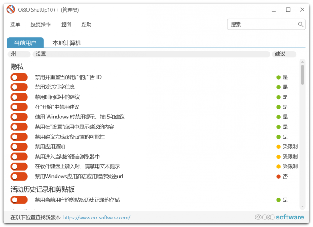
Task: Click the 在以下位置查找新版本 footer text
Action: coord(36,218)
